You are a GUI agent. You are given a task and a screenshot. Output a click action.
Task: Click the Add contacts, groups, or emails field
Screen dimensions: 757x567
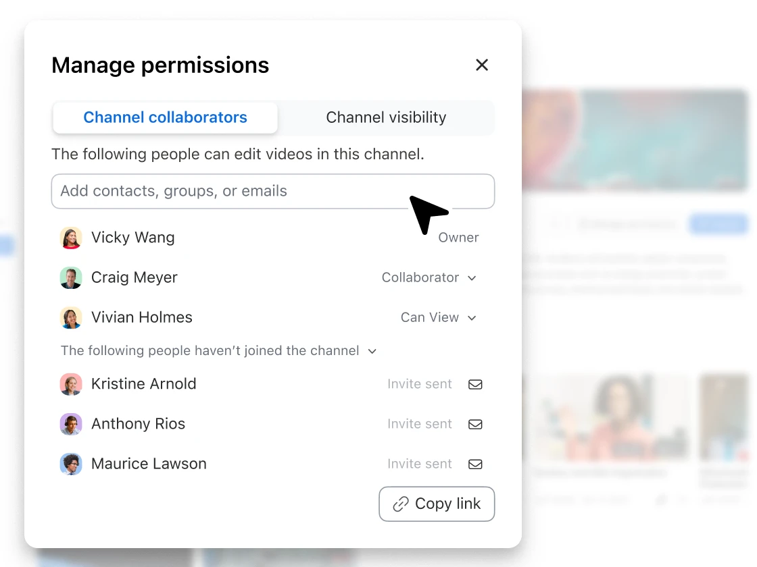point(272,191)
